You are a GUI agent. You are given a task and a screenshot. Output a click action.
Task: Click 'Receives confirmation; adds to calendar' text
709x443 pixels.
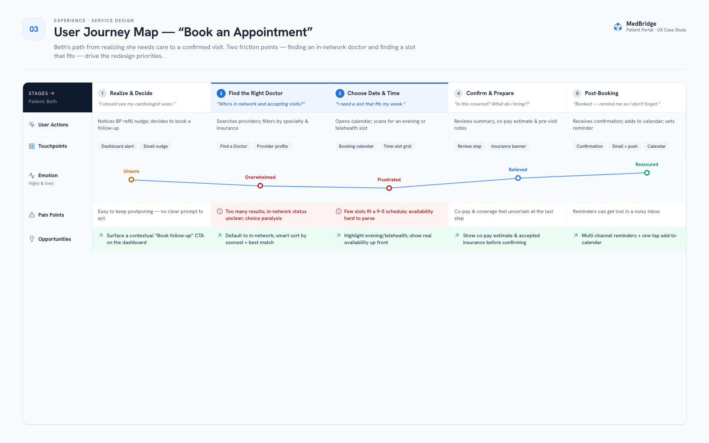pos(624,124)
